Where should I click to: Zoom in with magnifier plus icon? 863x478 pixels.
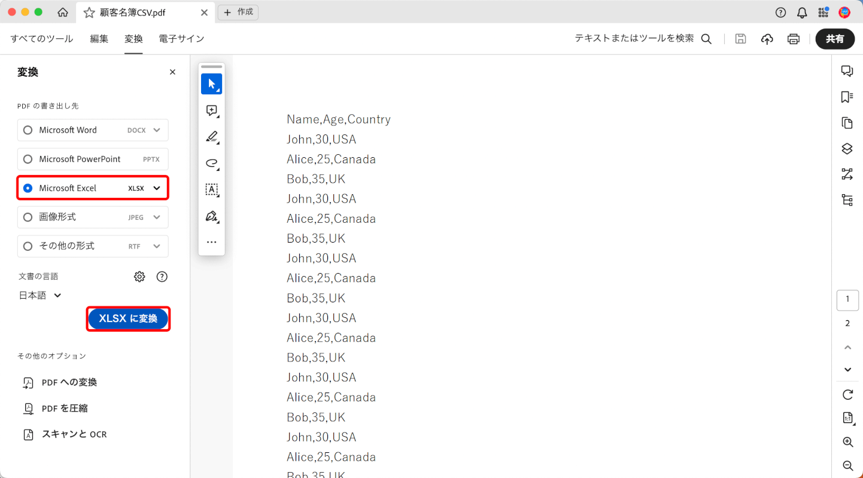(847, 442)
